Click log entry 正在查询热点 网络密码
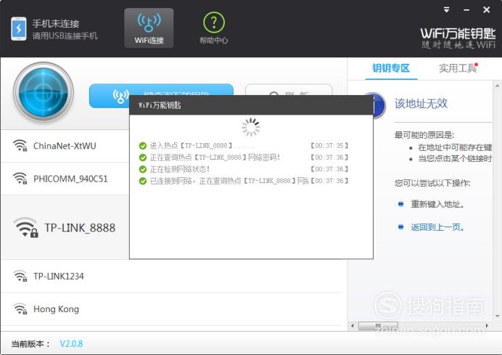 pos(215,158)
